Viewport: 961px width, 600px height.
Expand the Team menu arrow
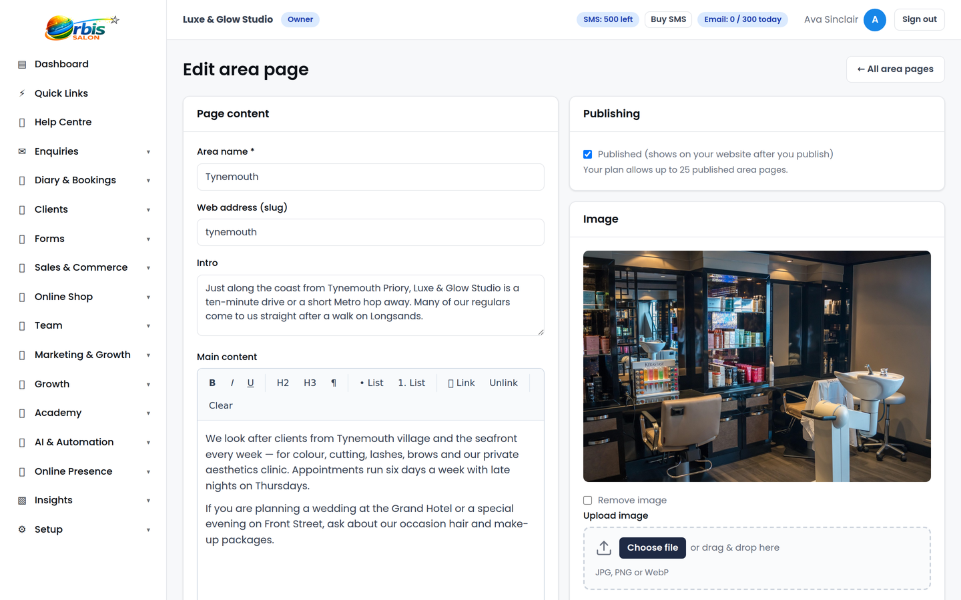pyautogui.click(x=148, y=326)
